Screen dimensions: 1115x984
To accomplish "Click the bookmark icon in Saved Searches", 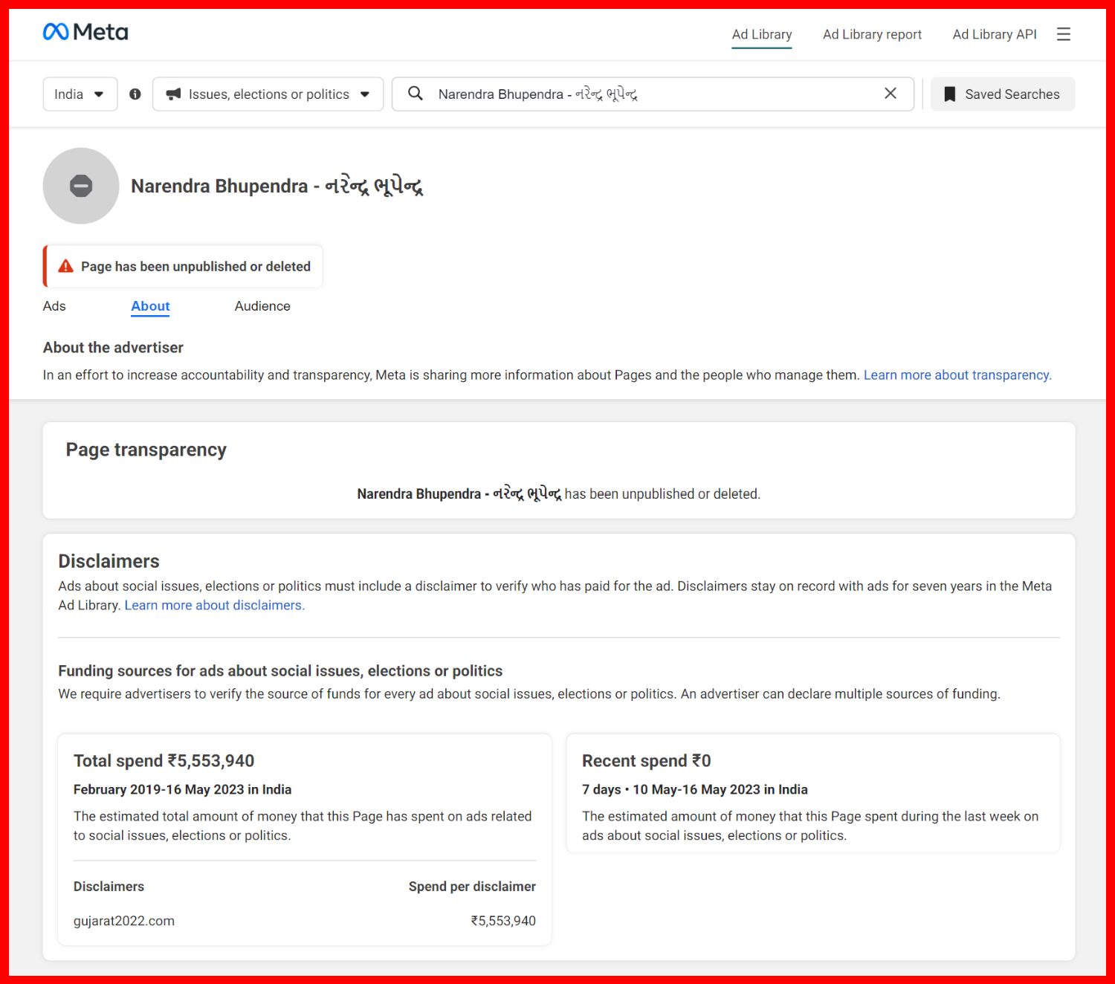I will pos(949,94).
